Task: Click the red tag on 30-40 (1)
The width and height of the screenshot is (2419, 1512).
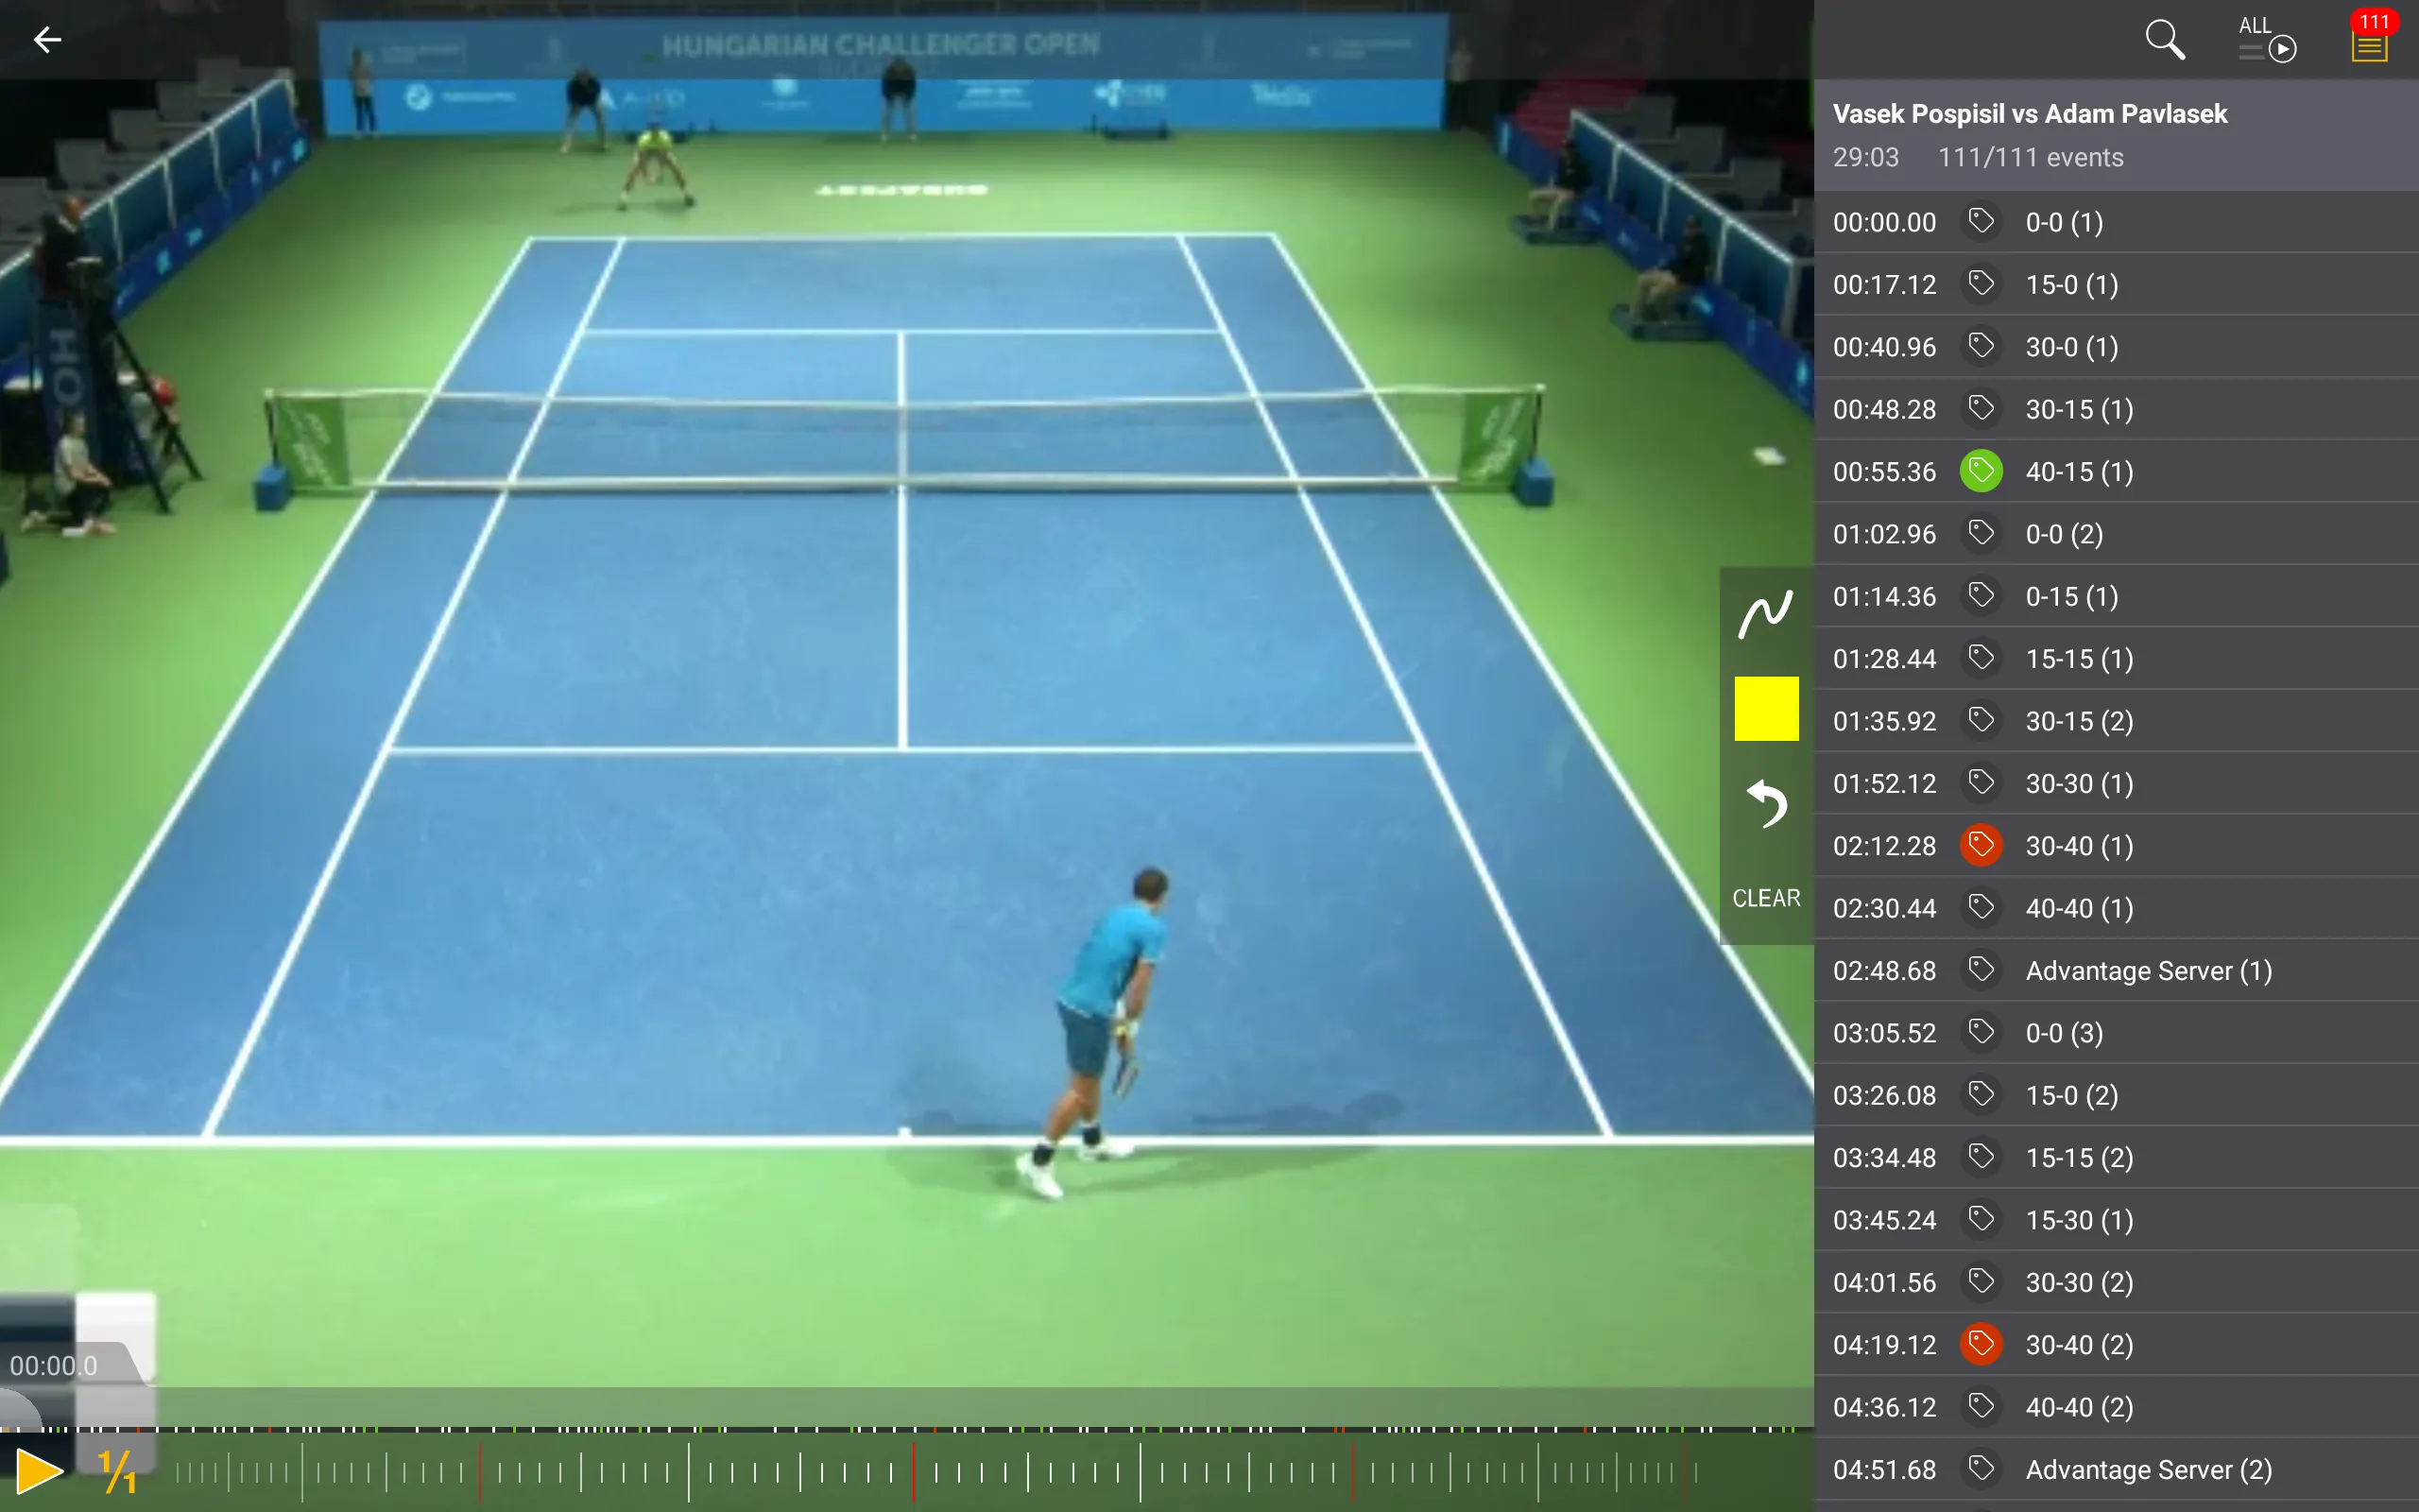Action: click(x=1981, y=845)
